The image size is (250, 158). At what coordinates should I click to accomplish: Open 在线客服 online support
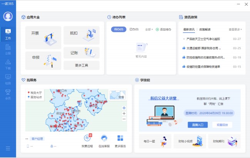[x=104, y=141]
